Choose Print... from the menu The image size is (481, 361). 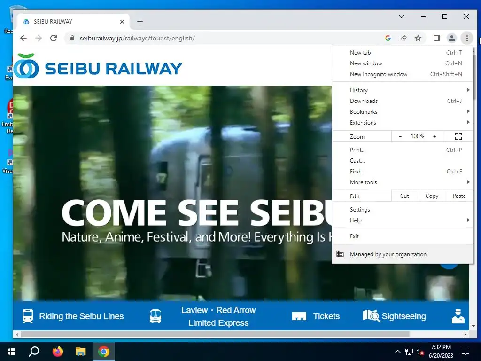coord(403,150)
